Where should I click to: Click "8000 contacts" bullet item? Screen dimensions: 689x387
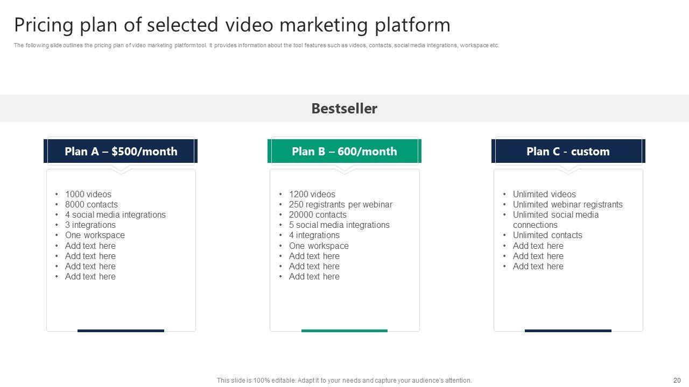tap(92, 204)
